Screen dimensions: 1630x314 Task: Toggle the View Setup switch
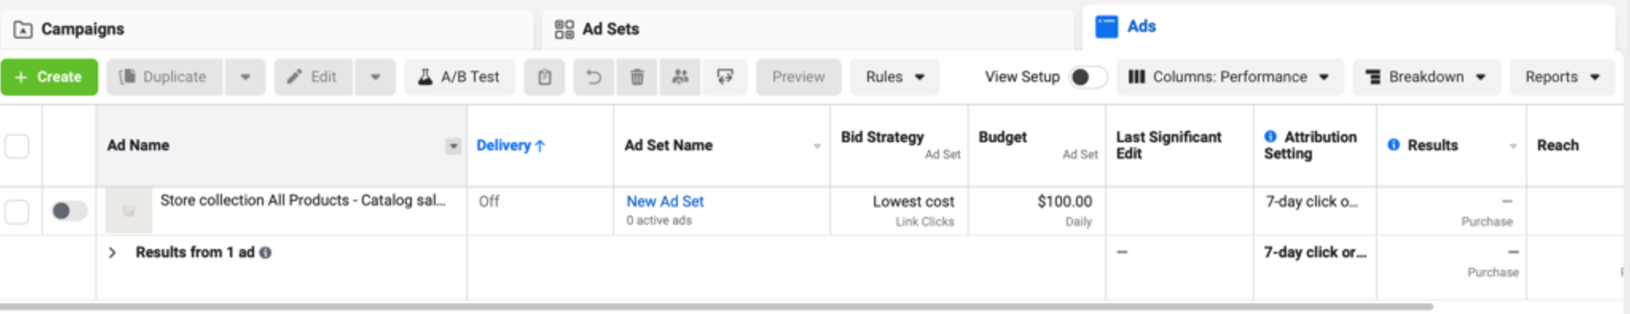(1088, 77)
